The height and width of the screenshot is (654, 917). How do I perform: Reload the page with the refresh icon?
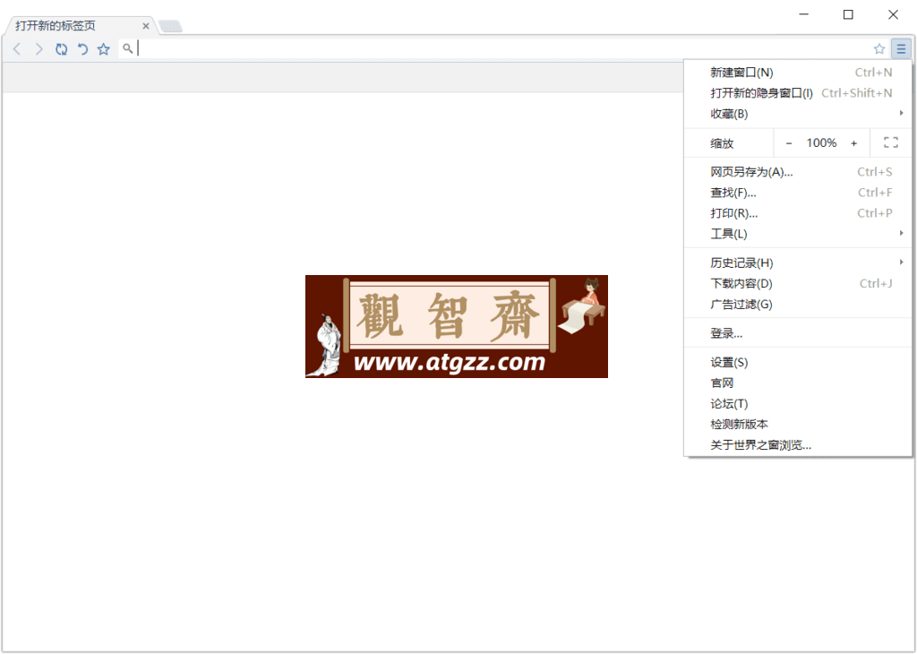pyautogui.click(x=62, y=49)
